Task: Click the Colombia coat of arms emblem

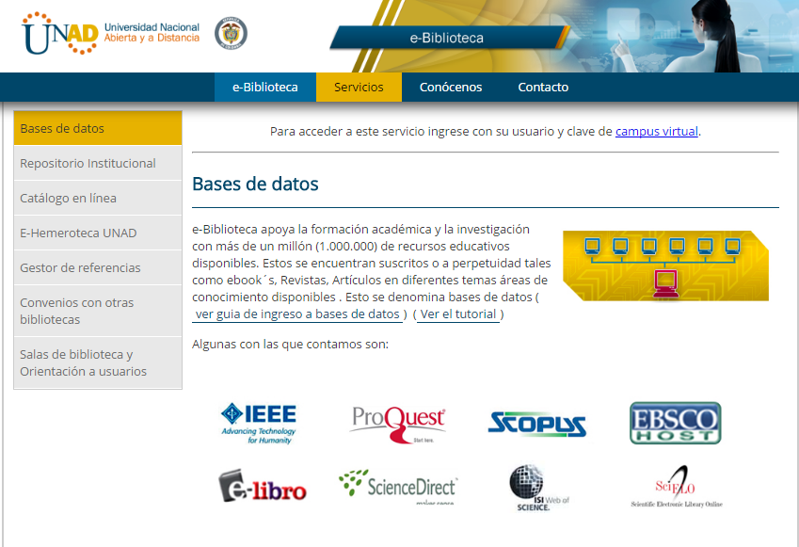Action: (231, 33)
